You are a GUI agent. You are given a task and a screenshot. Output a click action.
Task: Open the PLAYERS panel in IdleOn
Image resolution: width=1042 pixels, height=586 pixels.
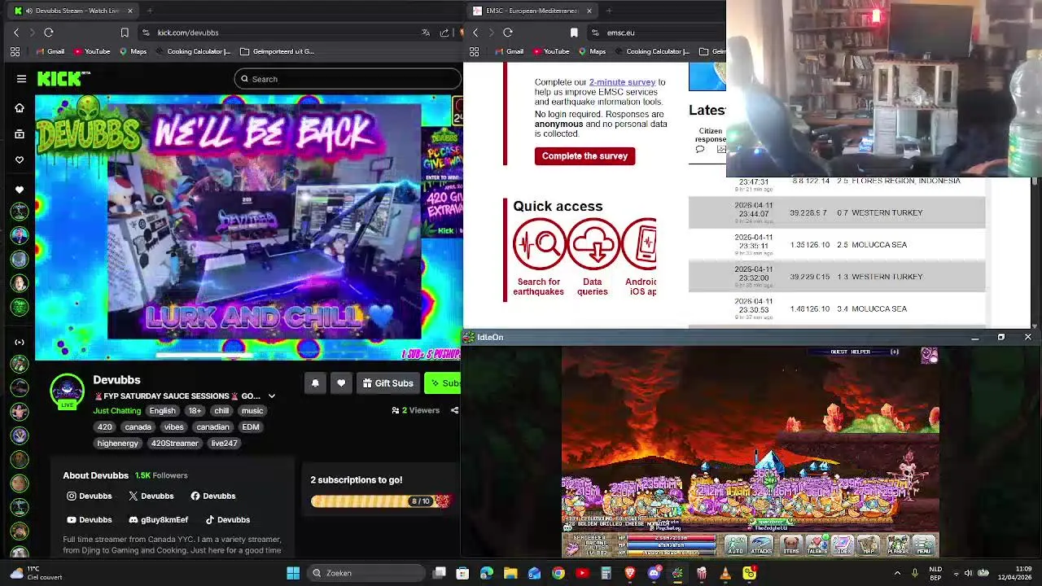coord(897,545)
